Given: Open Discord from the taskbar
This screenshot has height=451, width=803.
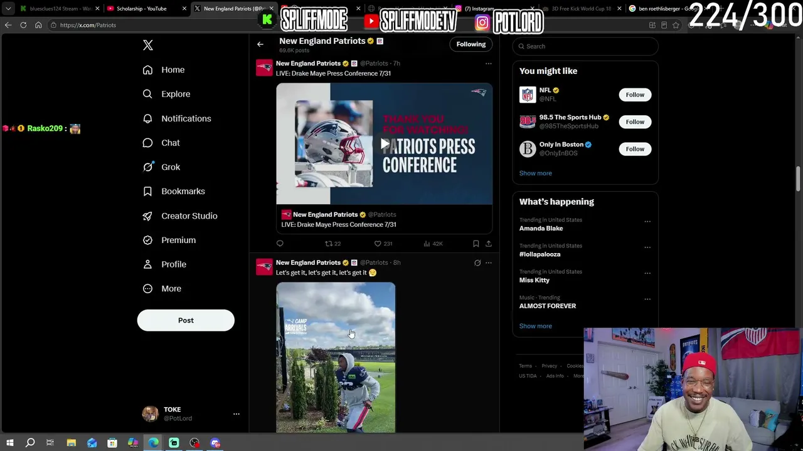Looking at the screenshot, I should (x=215, y=443).
